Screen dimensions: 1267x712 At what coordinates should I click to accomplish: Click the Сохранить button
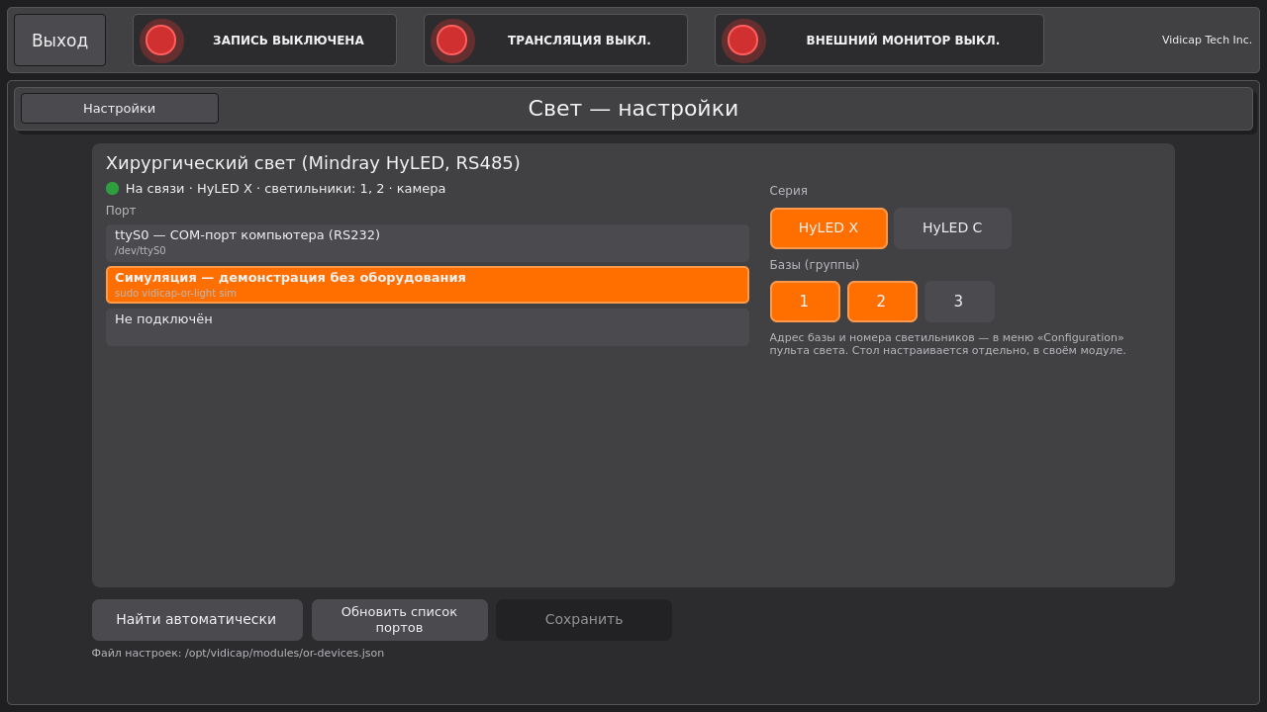click(x=584, y=620)
